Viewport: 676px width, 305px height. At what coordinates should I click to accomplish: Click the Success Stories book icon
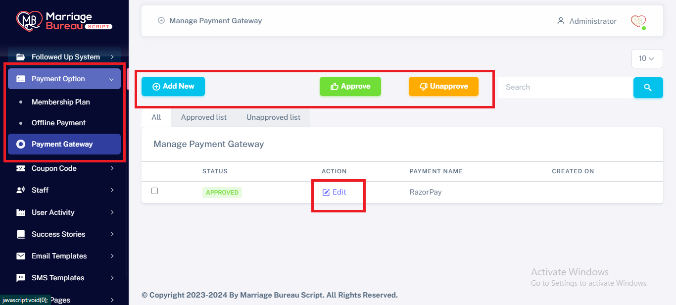(x=21, y=234)
